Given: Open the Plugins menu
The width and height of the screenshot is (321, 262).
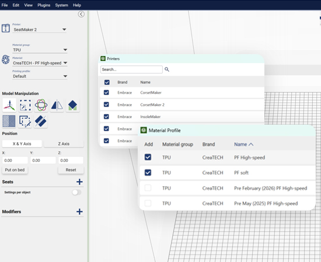Looking at the screenshot, I should click(x=44, y=5).
